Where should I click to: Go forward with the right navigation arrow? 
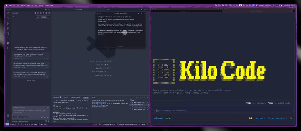click(x=49, y=9)
